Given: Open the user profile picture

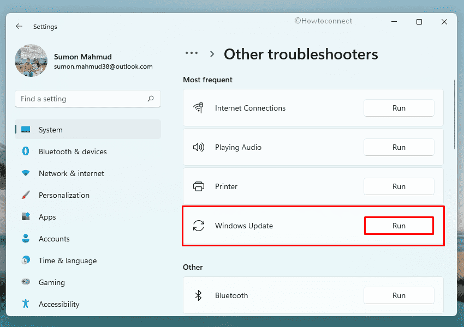Looking at the screenshot, I should (31, 60).
